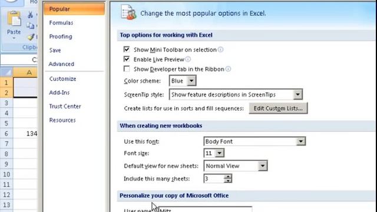Viewport: 377px width, 212px height.
Task: Click info icon beside Show Mini Toolbar
Action: (x=220, y=49)
